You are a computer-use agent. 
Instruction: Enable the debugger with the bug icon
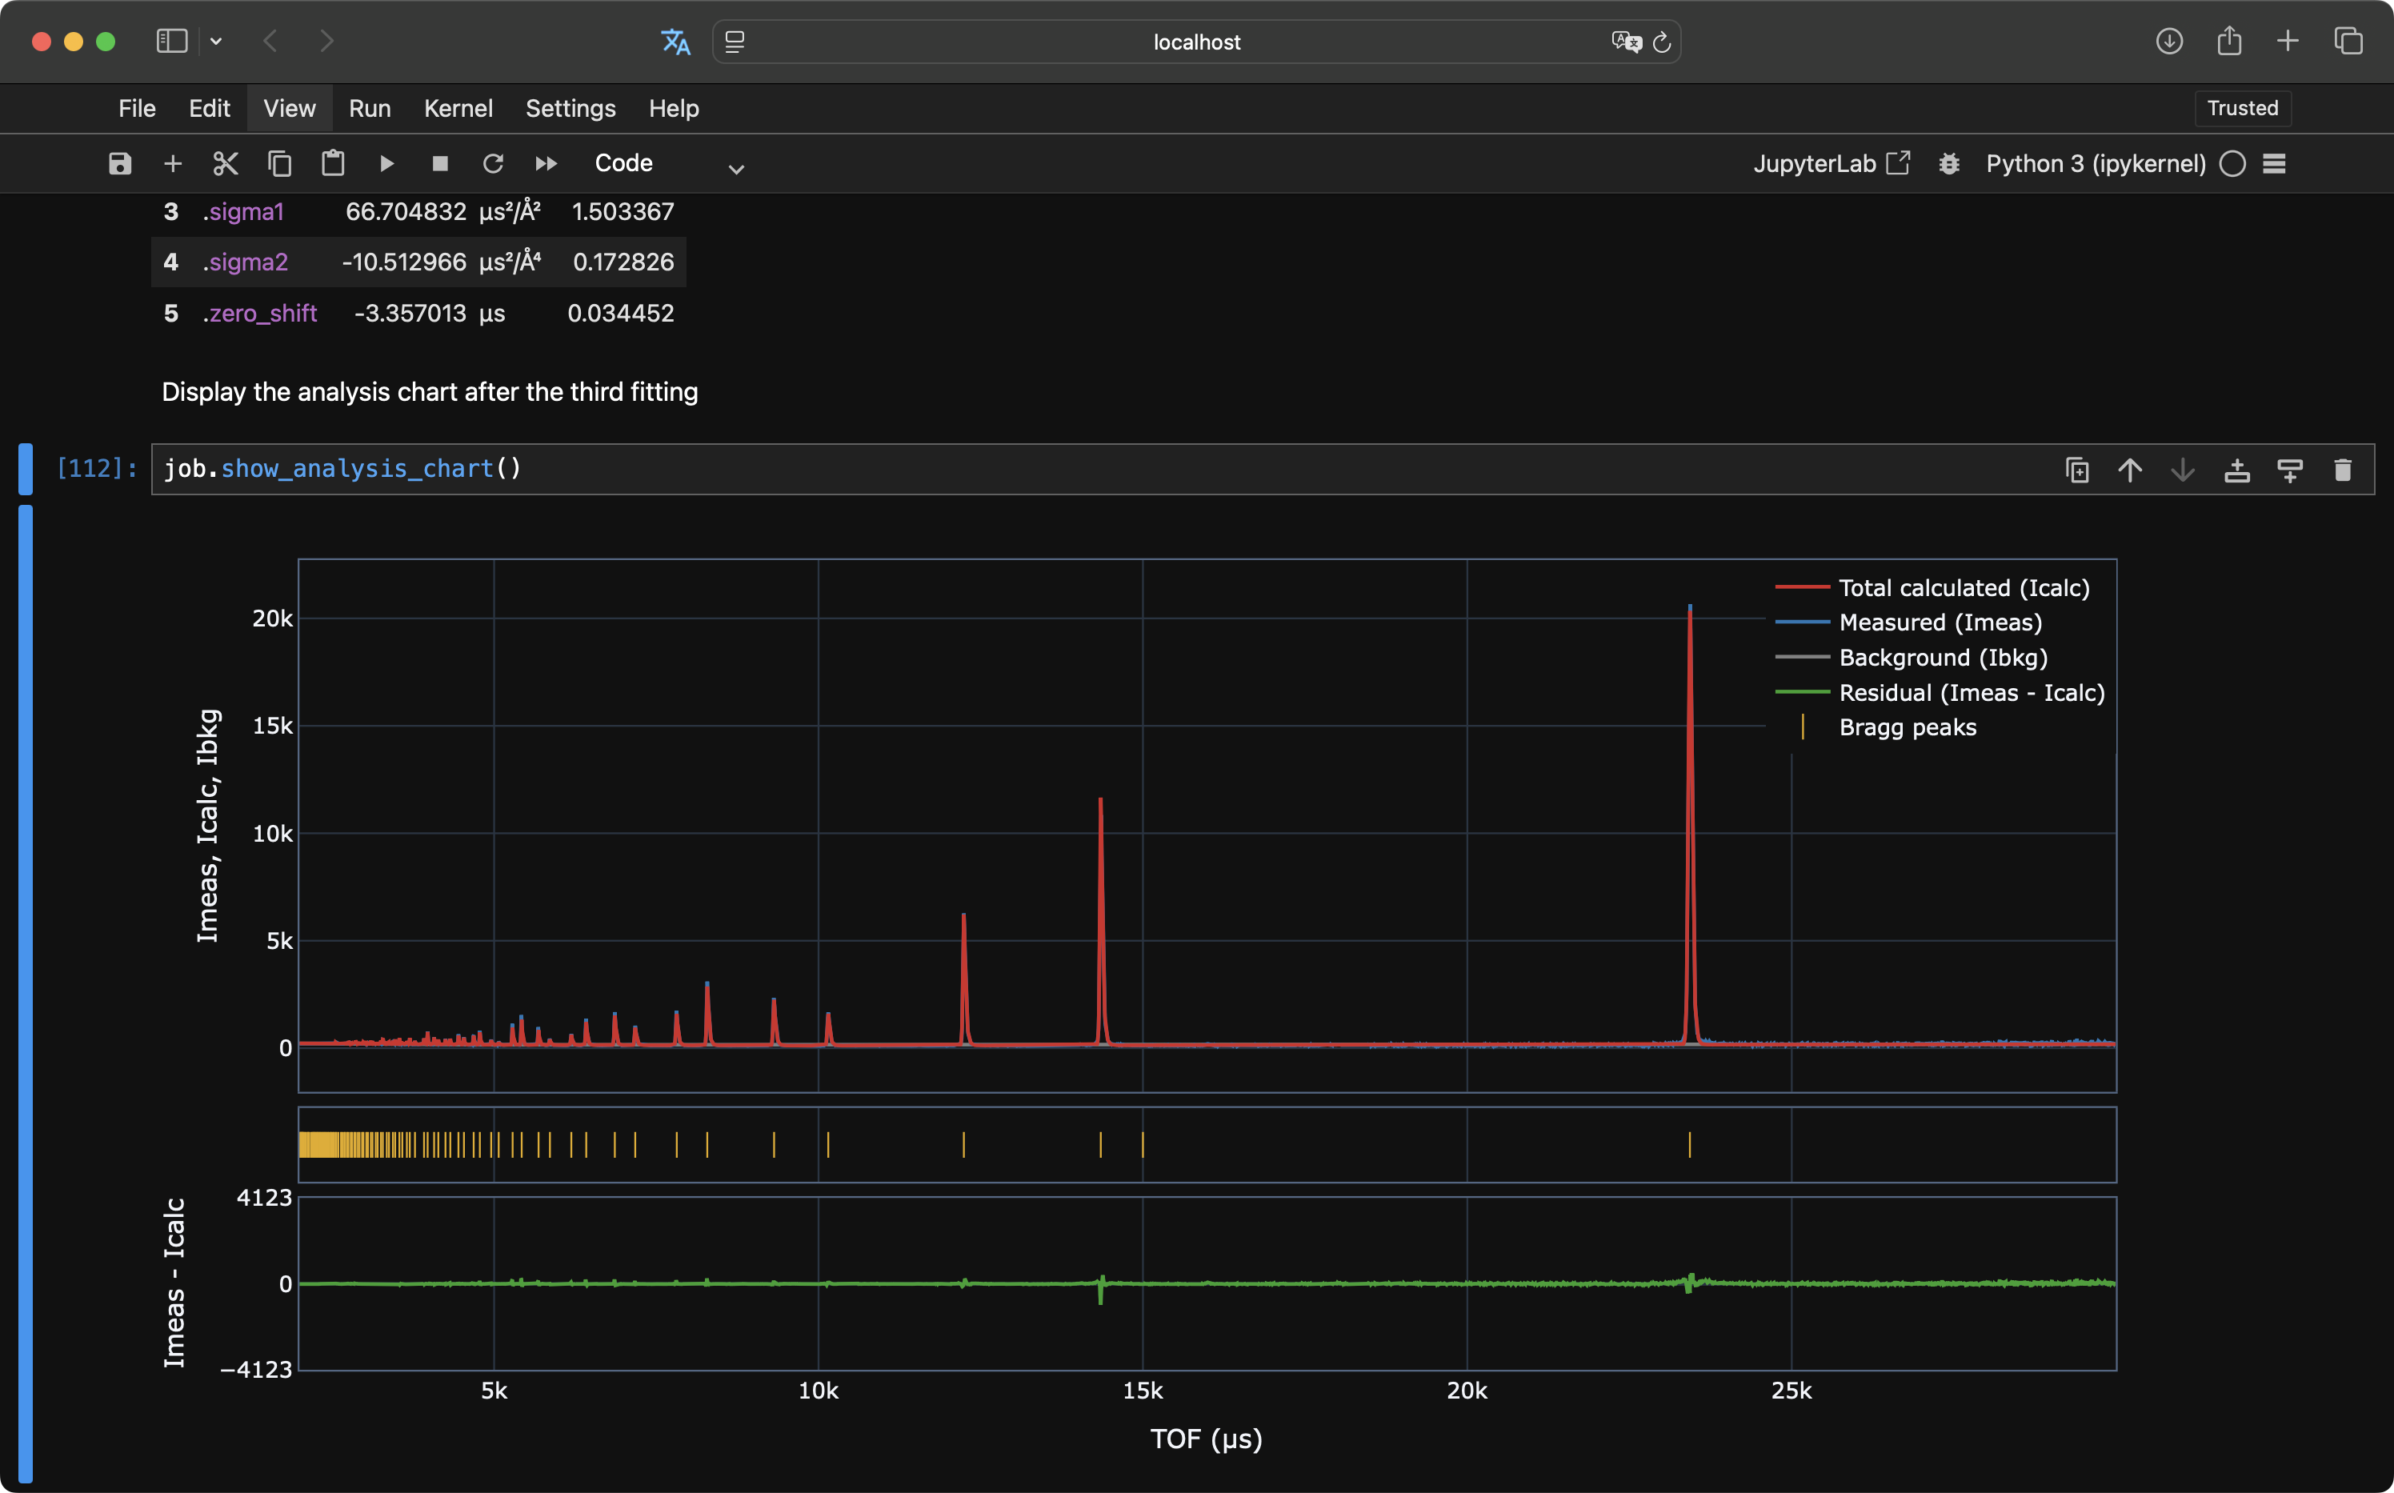[1948, 164]
